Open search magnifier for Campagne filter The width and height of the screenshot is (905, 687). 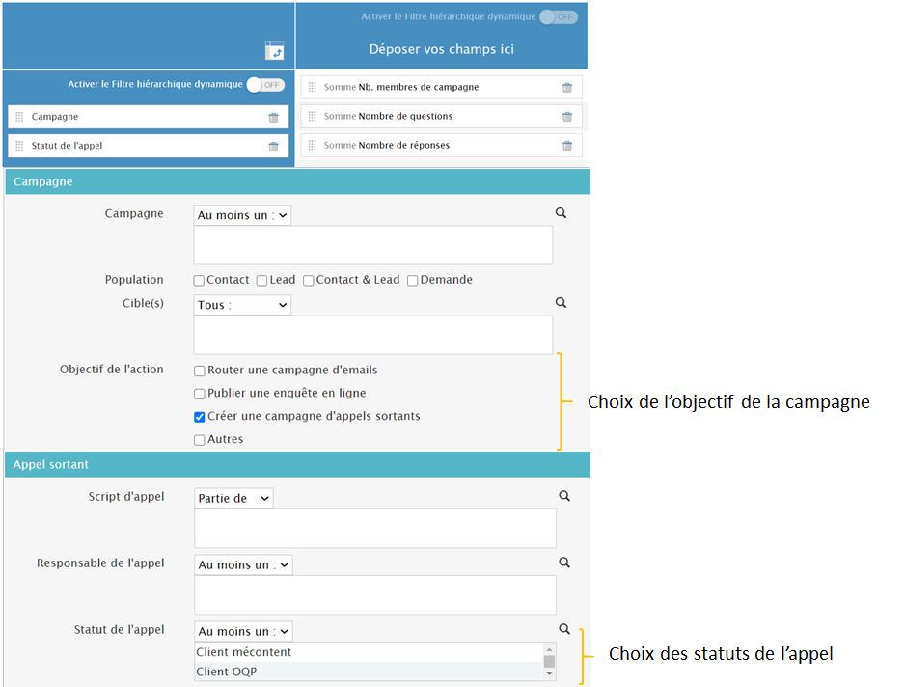pyautogui.click(x=561, y=213)
